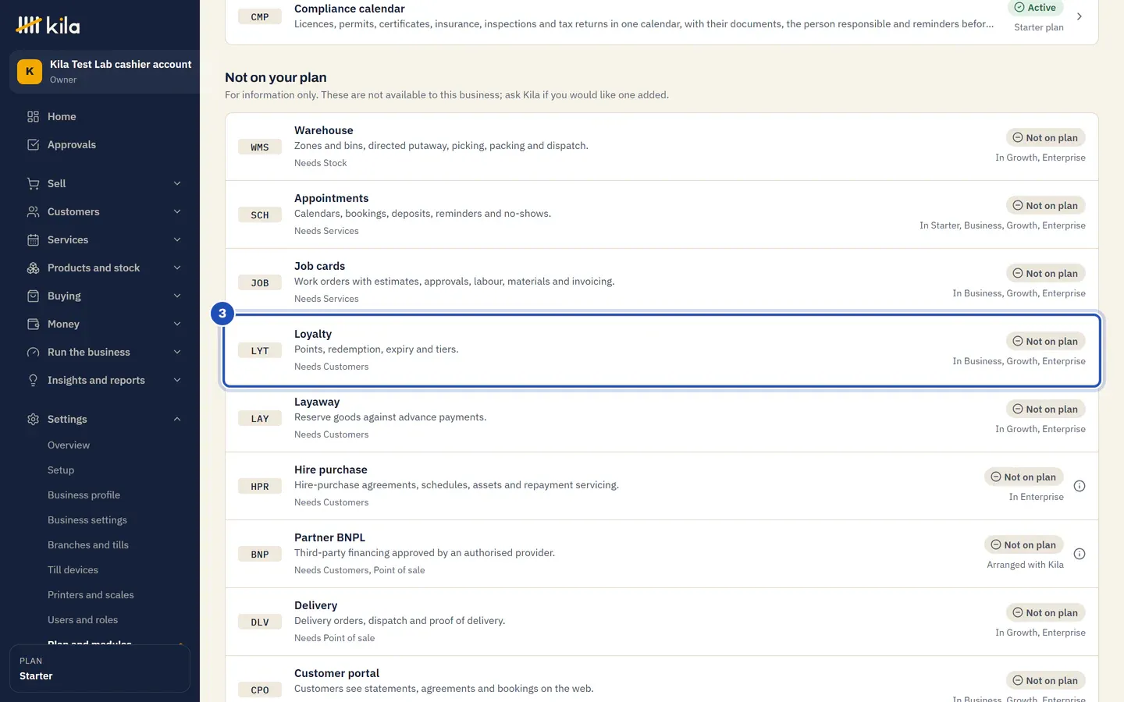Click the Kila logo in sidebar

pyautogui.click(x=48, y=25)
